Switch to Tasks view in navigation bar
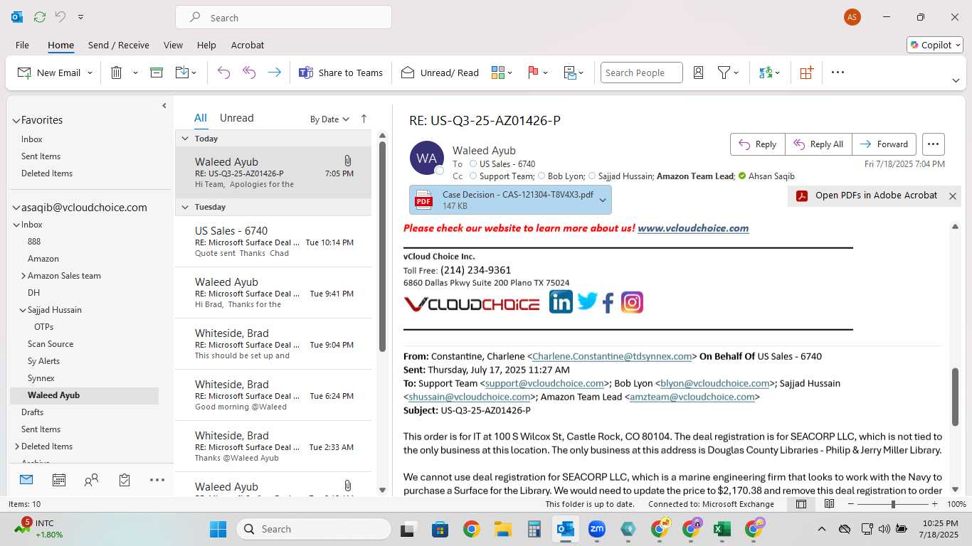The image size is (972, 546). (125, 481)
